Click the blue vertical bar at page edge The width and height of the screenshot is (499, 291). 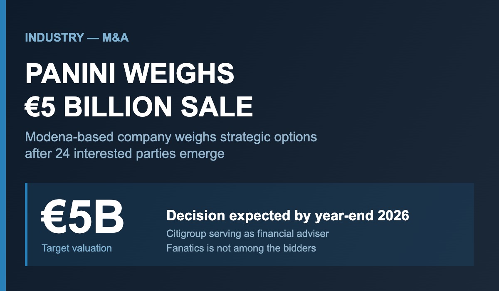pos(3,145)
